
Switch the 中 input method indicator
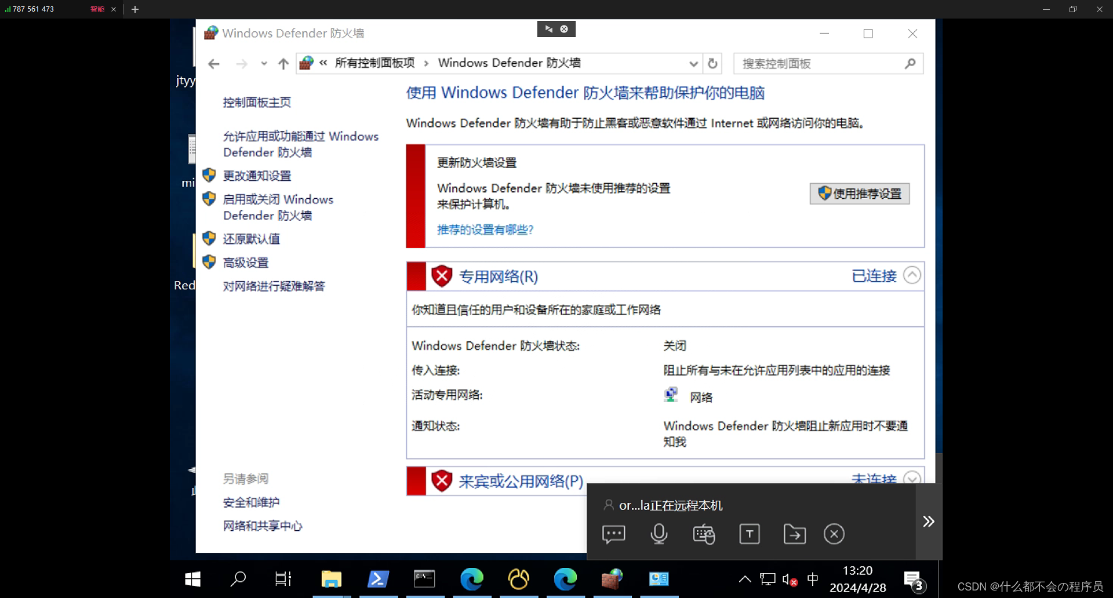coord(813,579)
